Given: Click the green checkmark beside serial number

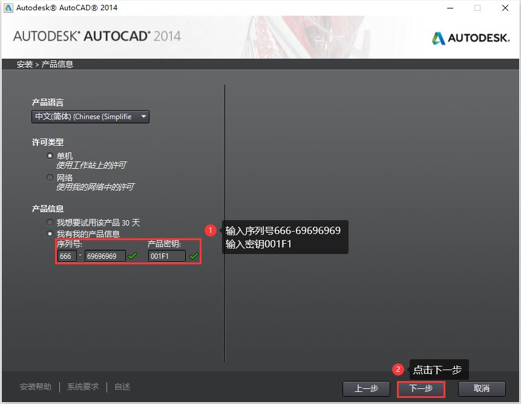Looking at the screenshot, I should 133,256.
